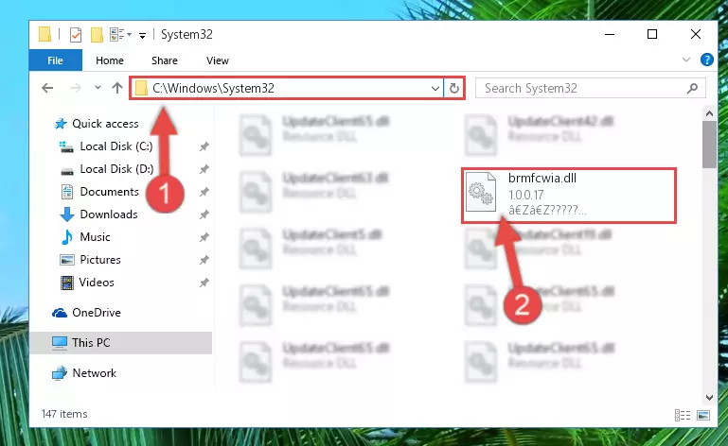This screenshot has height=446, width=728.
Task: Expand the ribbon with the chevron
Action: [x=686, y=60]
